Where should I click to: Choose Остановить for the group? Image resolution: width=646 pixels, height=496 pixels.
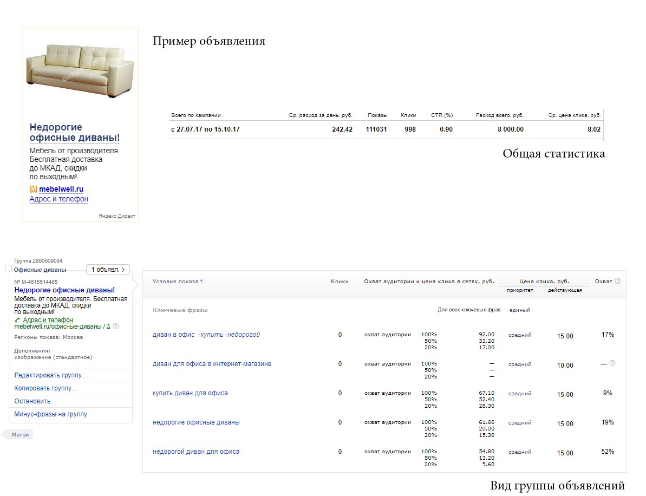click(x=32, y=401)
